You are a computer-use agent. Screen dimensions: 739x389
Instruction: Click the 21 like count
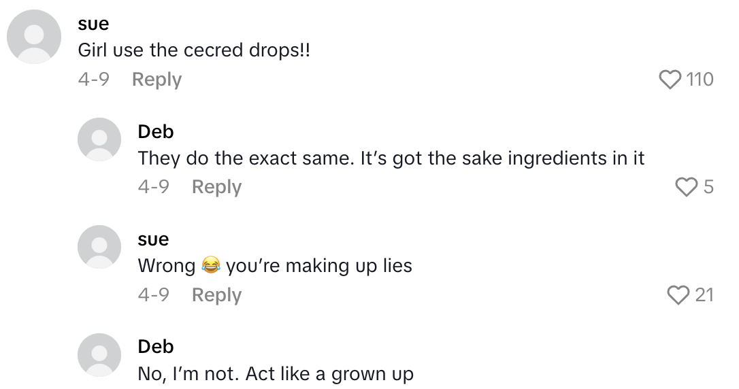pos(704,294)
